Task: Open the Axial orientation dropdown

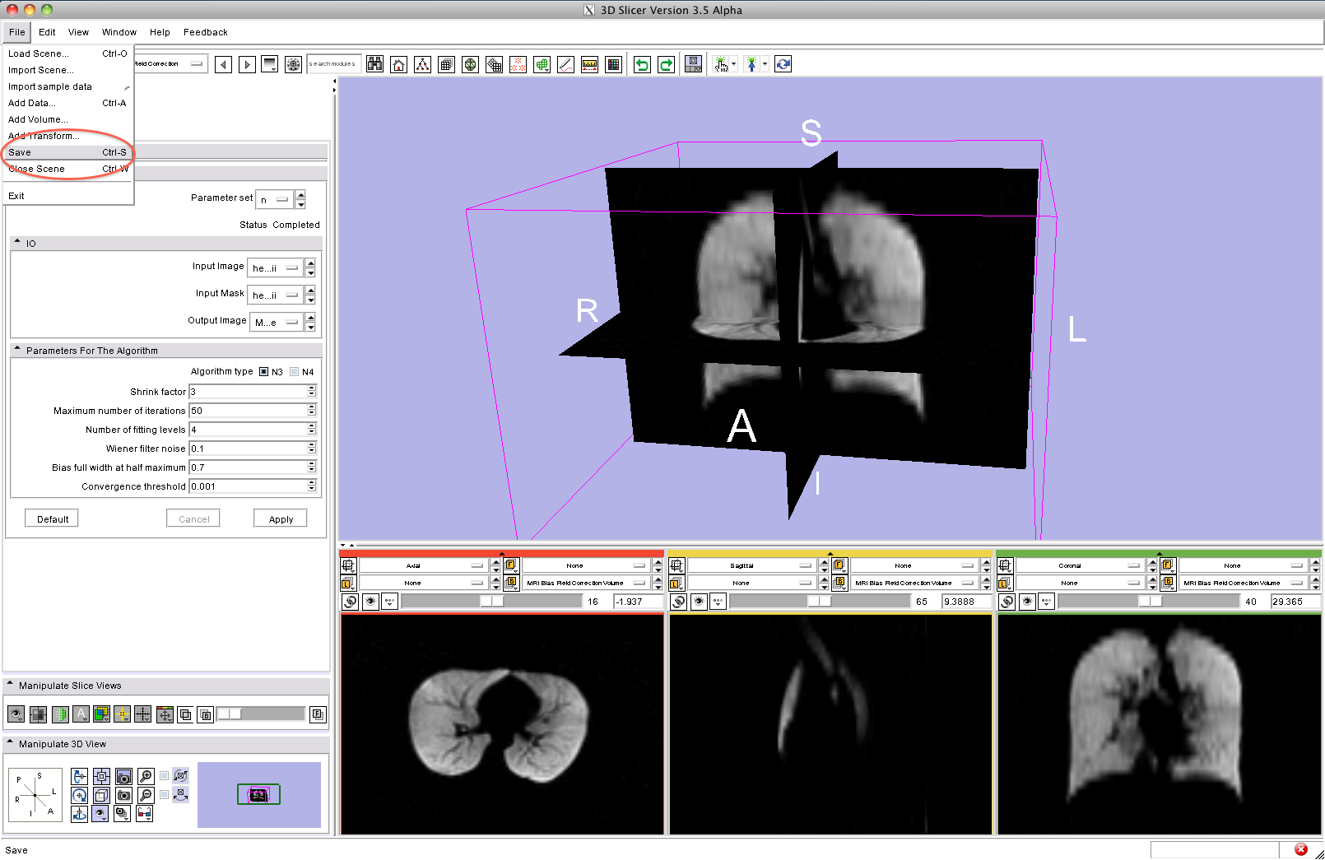Action: 423,565
